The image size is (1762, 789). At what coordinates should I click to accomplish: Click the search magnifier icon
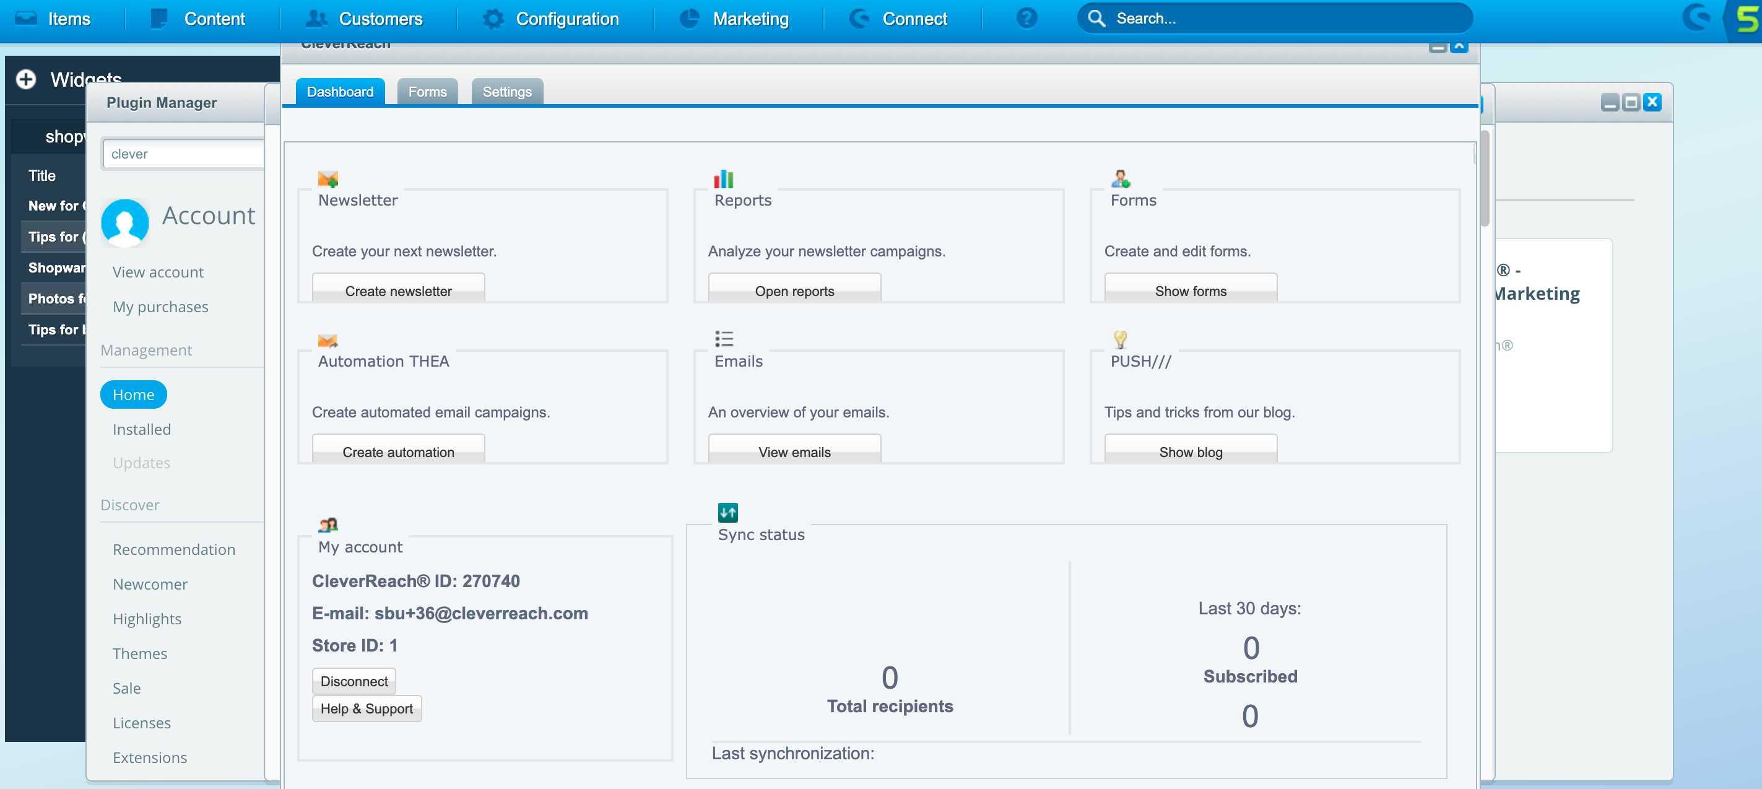(x=1096, y=19)
